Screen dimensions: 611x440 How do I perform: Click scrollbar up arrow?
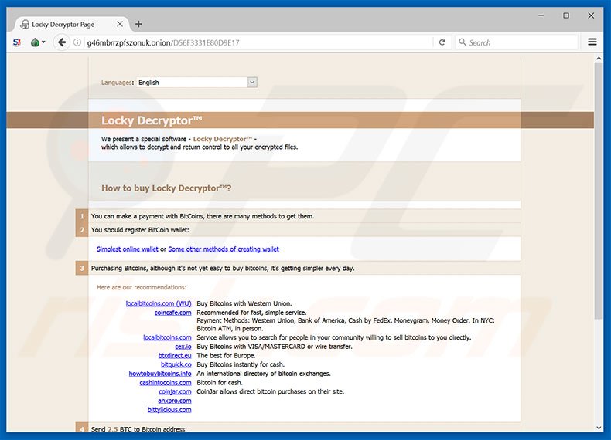[x=599, y=59]
